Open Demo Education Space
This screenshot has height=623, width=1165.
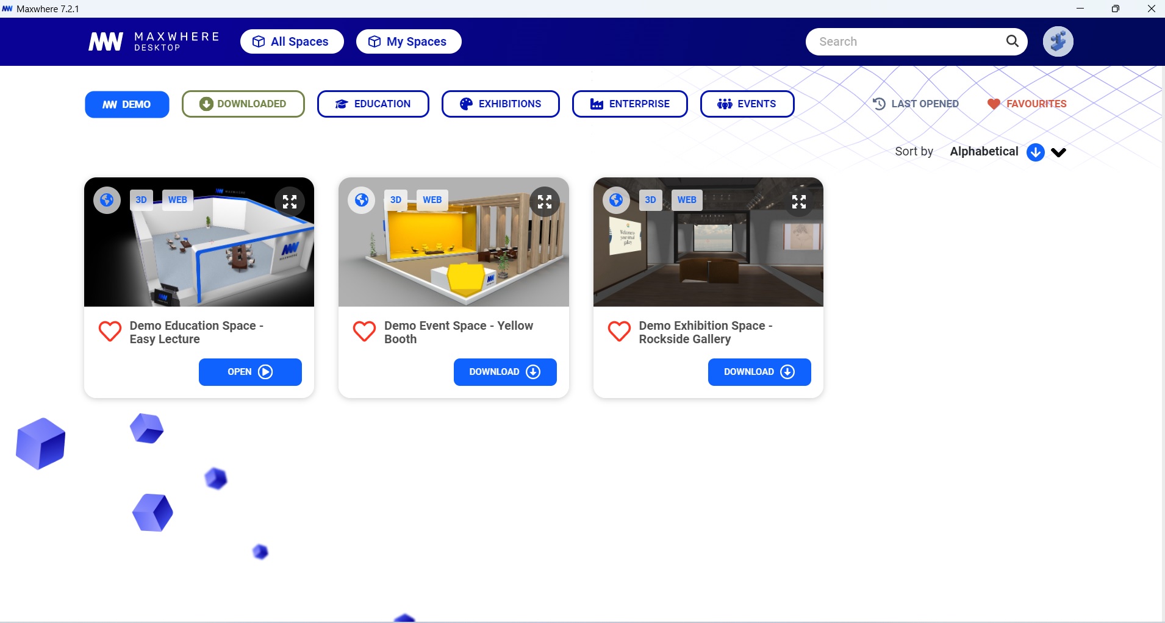tap(250, 372)
